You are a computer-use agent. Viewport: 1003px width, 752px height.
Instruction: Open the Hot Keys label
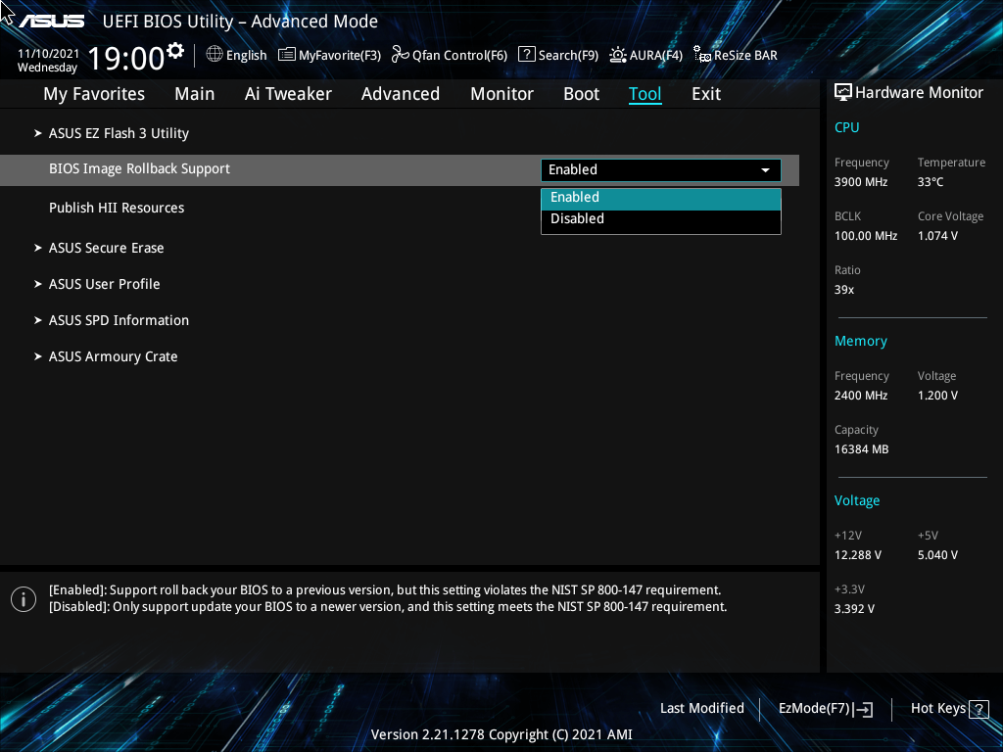(937, 709)
